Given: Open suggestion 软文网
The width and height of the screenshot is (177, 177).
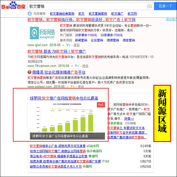Looking at the screenshot, I should [132, 14].
